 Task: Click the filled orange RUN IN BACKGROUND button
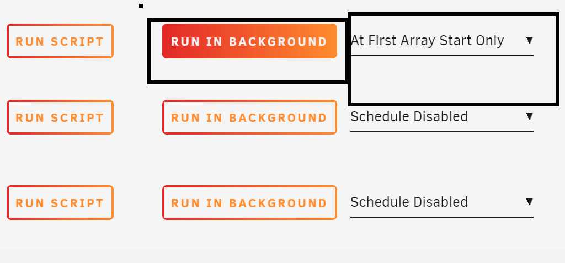(249, 41)
